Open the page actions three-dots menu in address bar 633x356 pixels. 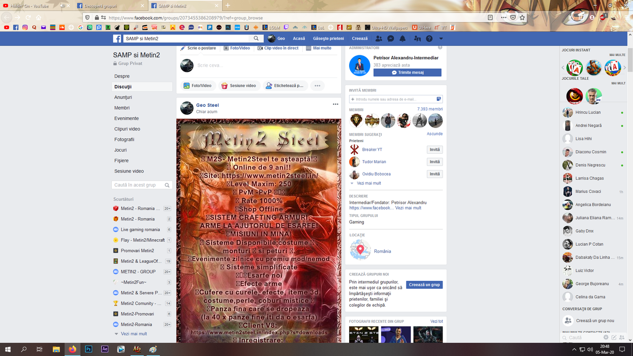pos(503,17)
